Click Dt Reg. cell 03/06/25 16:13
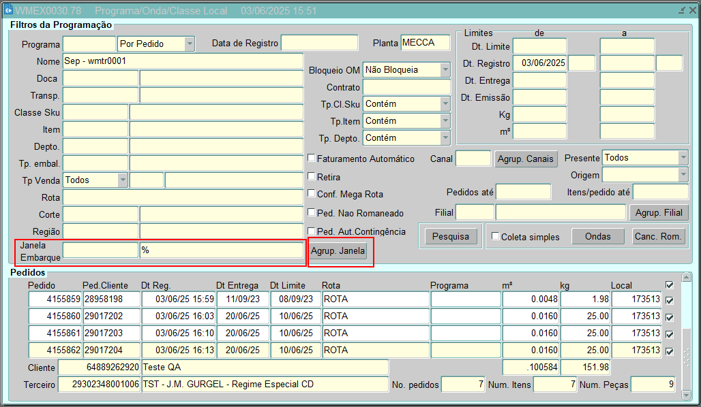 tap(179, 350)
